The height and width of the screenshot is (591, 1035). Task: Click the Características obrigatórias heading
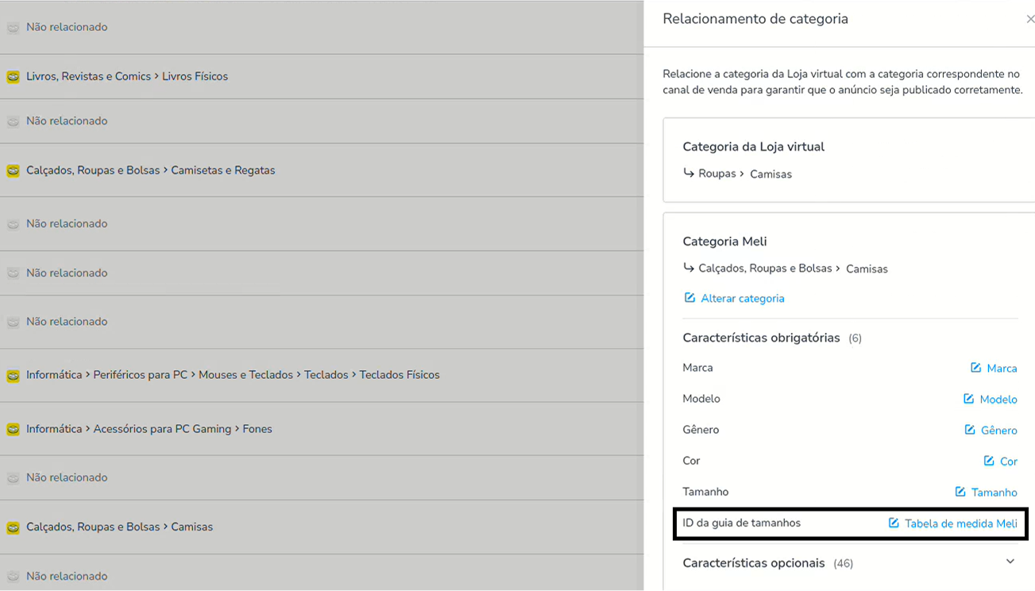tap(761, 338)
